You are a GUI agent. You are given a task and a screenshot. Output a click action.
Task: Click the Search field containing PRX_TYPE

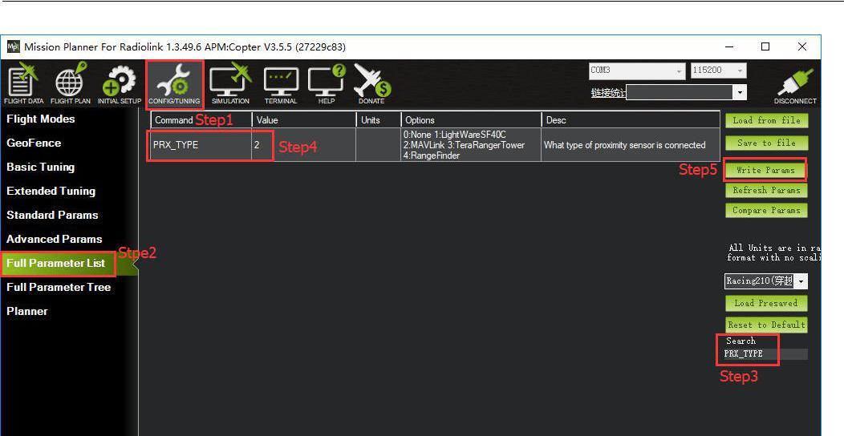(x=765, y=353)
